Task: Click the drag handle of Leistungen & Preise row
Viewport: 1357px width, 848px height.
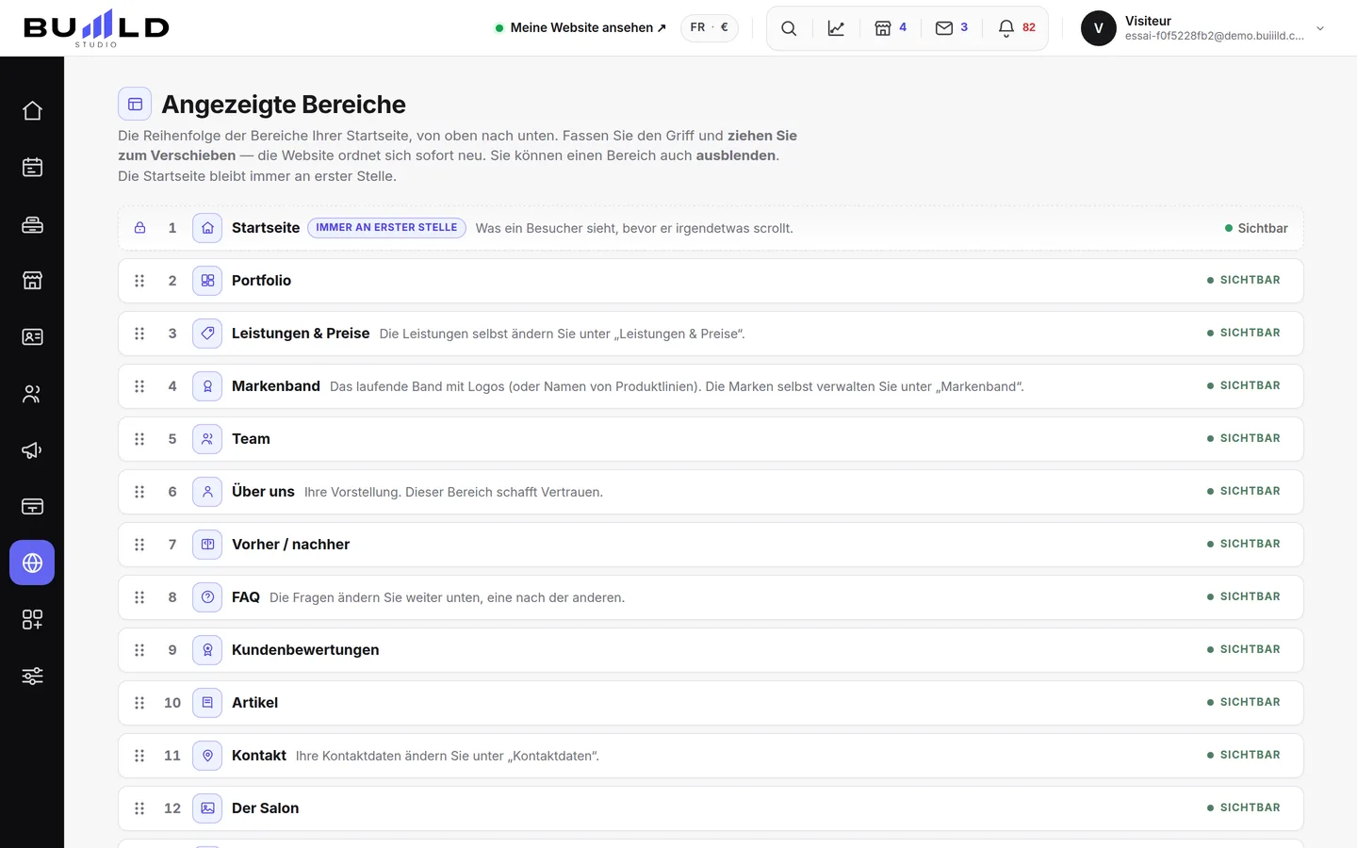Action: 139,334
